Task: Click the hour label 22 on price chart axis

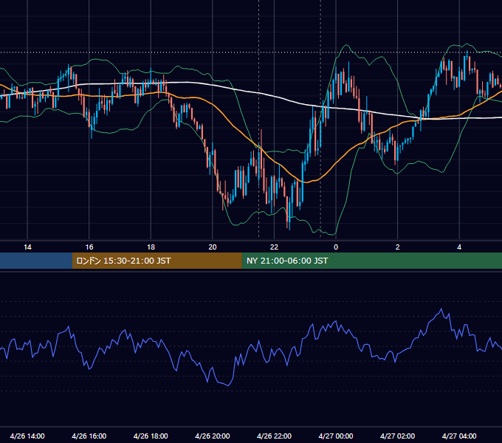Action: coord(274,247)
